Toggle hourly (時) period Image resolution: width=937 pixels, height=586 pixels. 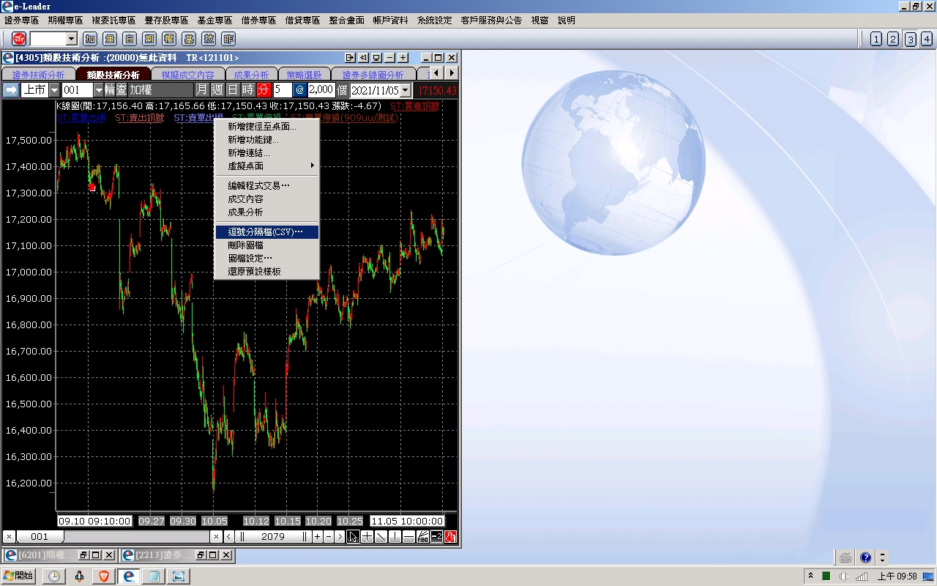point(247,90)
